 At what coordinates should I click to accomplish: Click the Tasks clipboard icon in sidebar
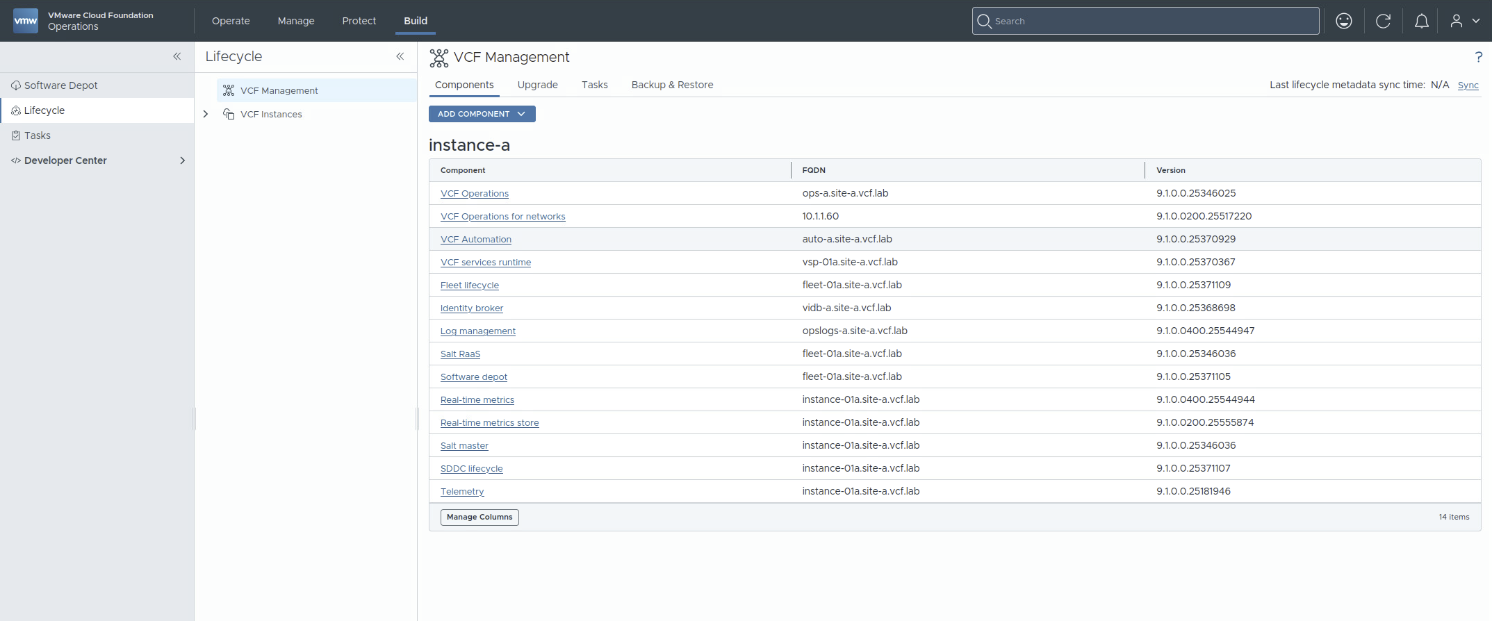16,135
